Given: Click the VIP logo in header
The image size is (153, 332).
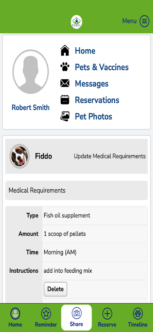Looking at the screenshot, I should point(76,22).
